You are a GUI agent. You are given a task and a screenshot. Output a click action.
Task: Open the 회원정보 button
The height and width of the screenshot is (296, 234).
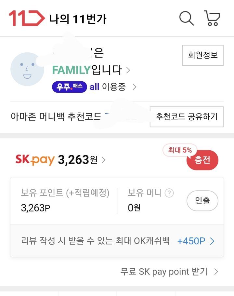pos(202,55)
